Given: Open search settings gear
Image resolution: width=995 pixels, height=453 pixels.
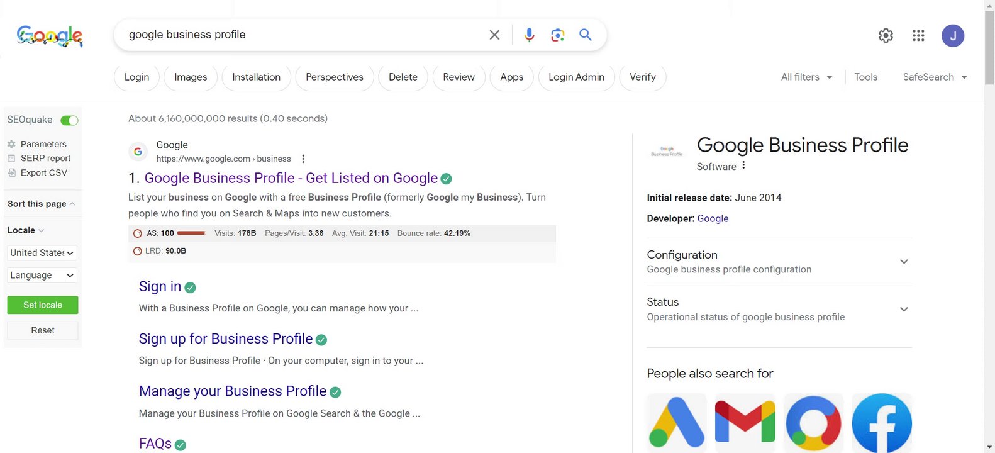Looking at the screenshot, I should (886, 36).
